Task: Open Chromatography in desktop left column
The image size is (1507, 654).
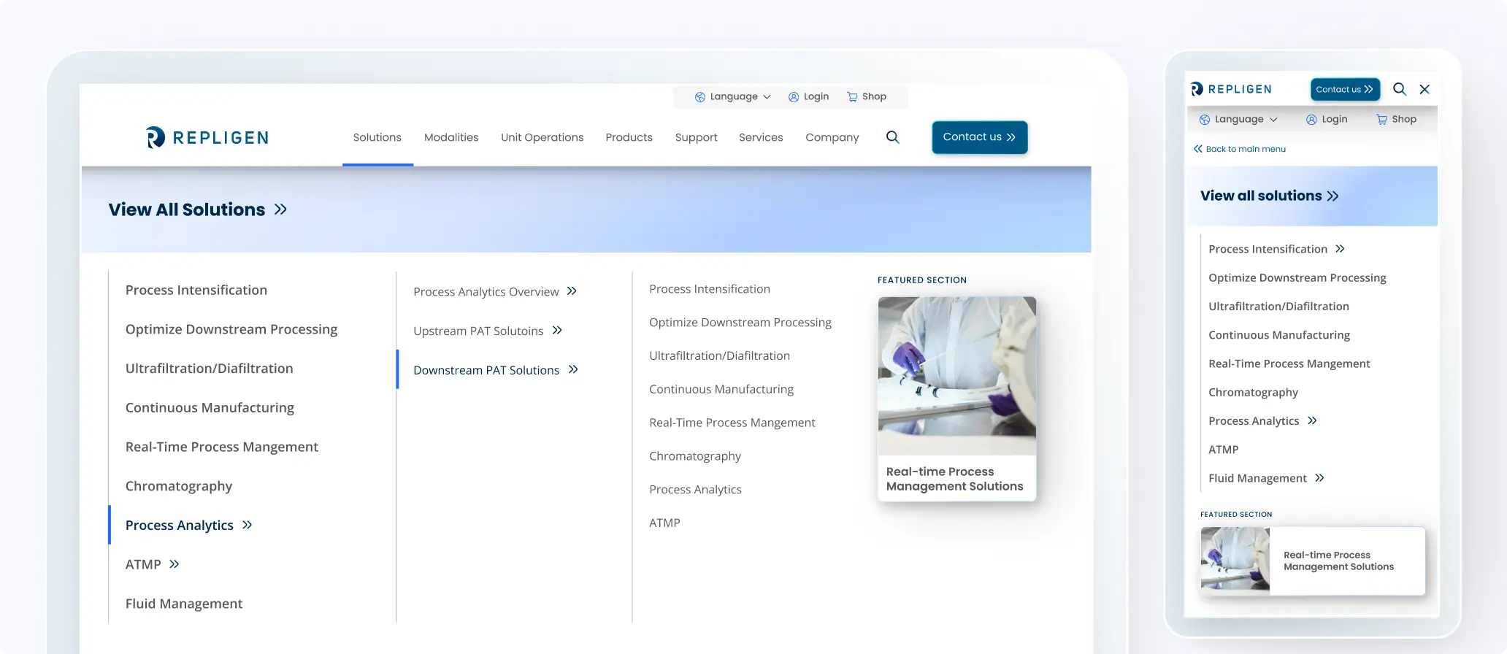Action: coord(179,486)
